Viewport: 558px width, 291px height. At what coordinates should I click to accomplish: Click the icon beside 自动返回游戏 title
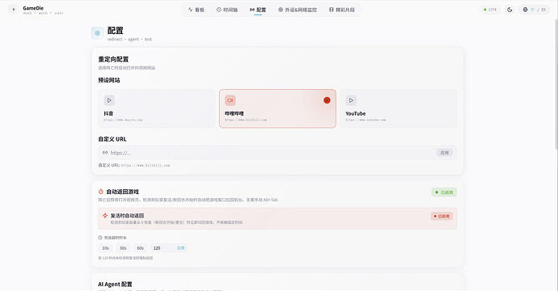point(101,192)
